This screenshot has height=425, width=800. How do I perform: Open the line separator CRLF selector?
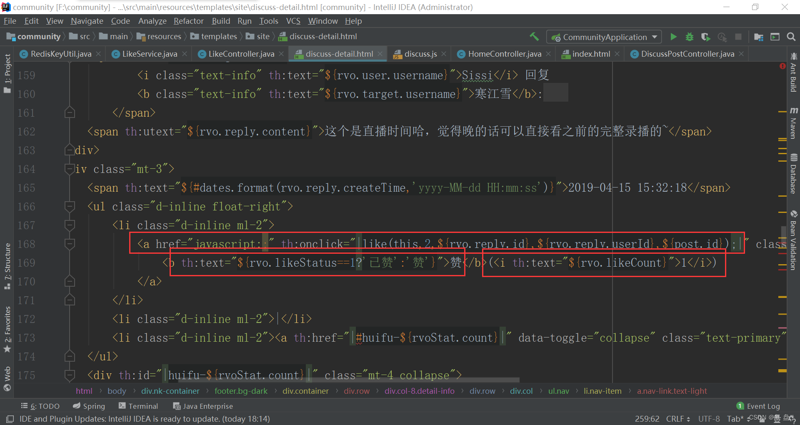pyautogui.click(x=678, y=419)
